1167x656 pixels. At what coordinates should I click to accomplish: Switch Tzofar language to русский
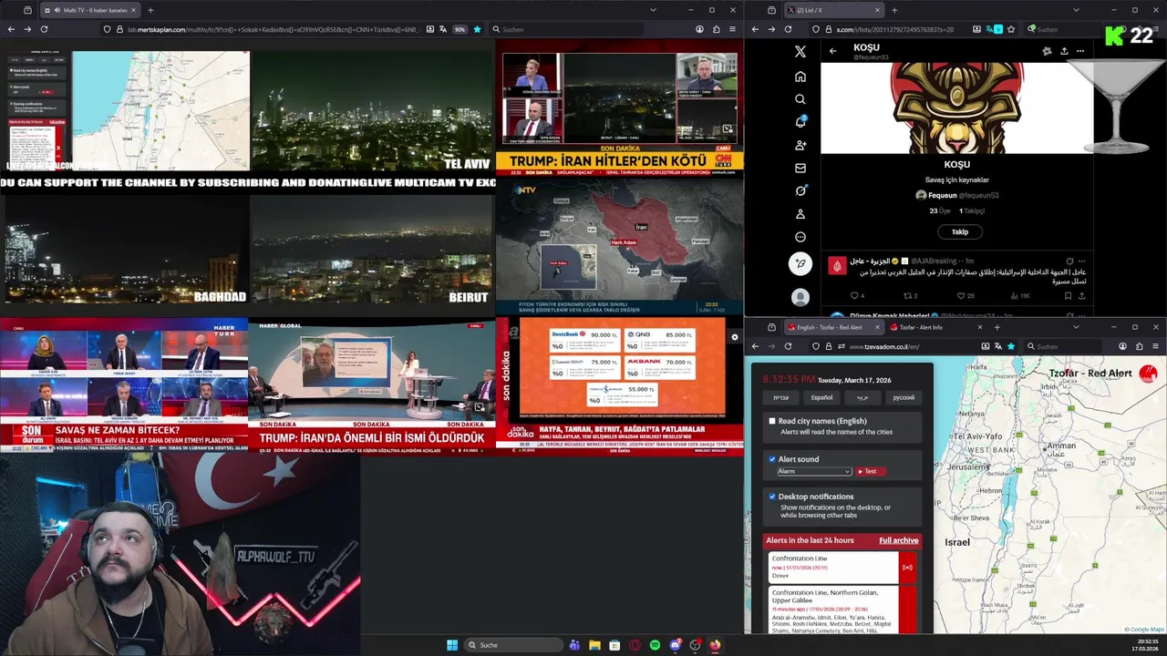click(903, 397)
